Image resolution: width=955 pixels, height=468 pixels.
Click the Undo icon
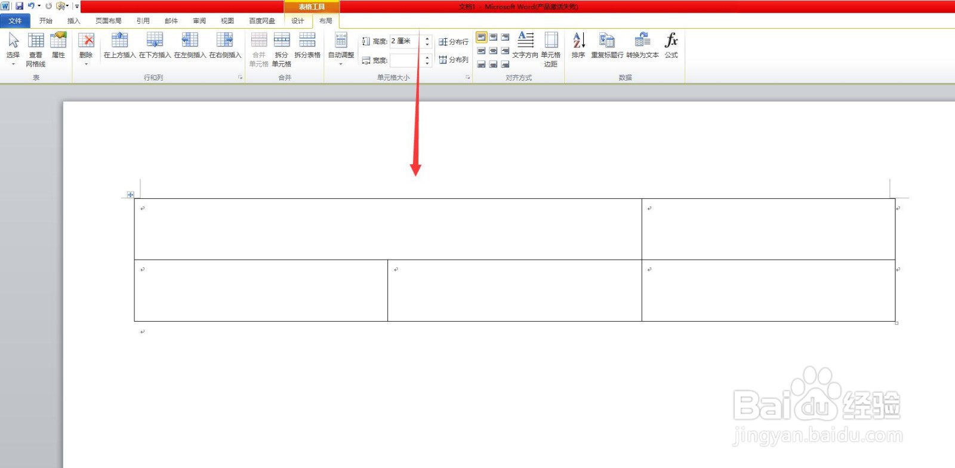30,6
